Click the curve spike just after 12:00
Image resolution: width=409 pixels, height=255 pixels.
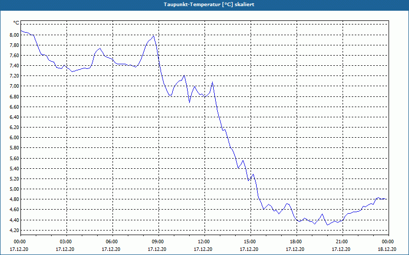tap(212, 83)
